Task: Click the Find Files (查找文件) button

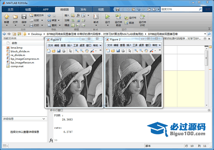Action: tap(37, 15)
